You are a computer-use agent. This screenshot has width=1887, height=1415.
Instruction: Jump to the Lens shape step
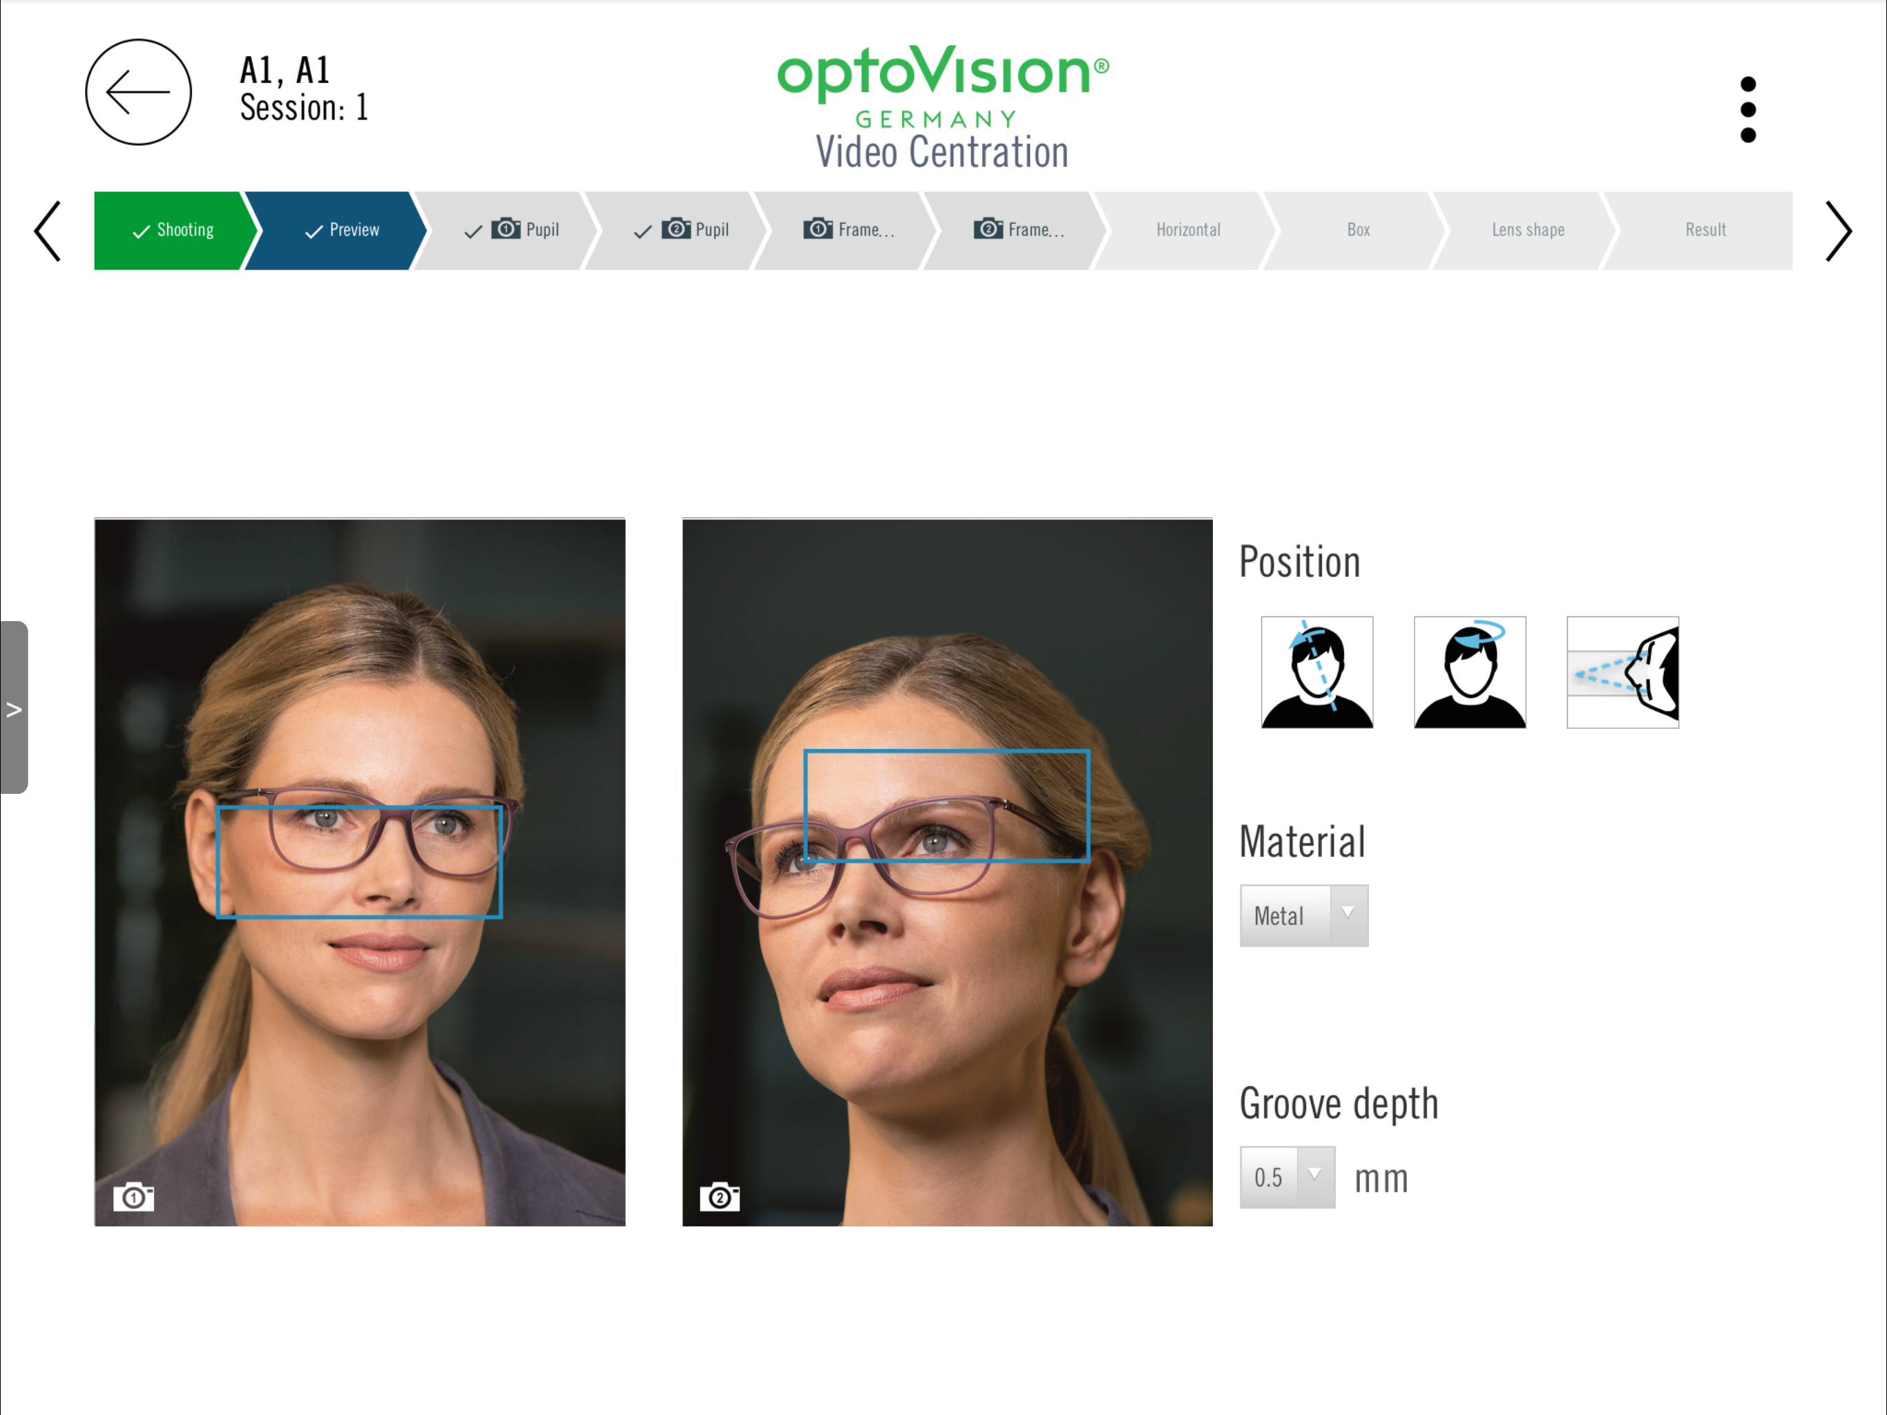pos(1528,231)
